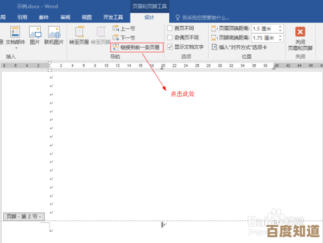Click the lightbulb Tell Me icon

point(178,17)
